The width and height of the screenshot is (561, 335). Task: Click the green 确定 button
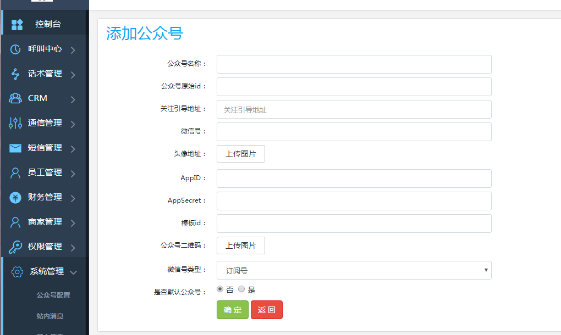(x=233, y=310)
